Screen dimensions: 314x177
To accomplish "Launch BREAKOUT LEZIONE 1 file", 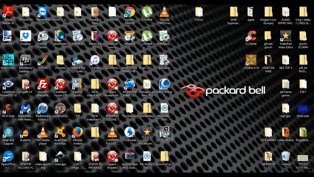I will pos(112,108).
